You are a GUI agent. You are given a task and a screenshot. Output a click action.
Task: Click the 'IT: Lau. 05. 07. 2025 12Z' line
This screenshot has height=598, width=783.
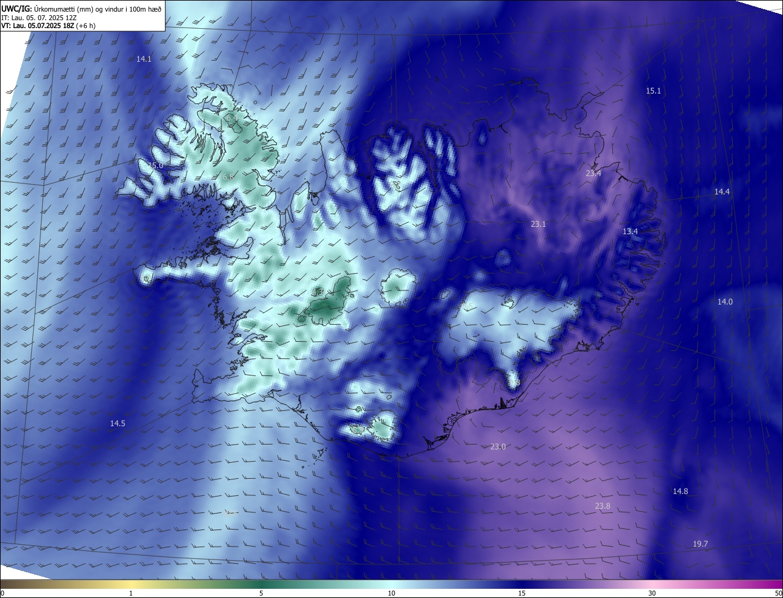coord(39,18)
